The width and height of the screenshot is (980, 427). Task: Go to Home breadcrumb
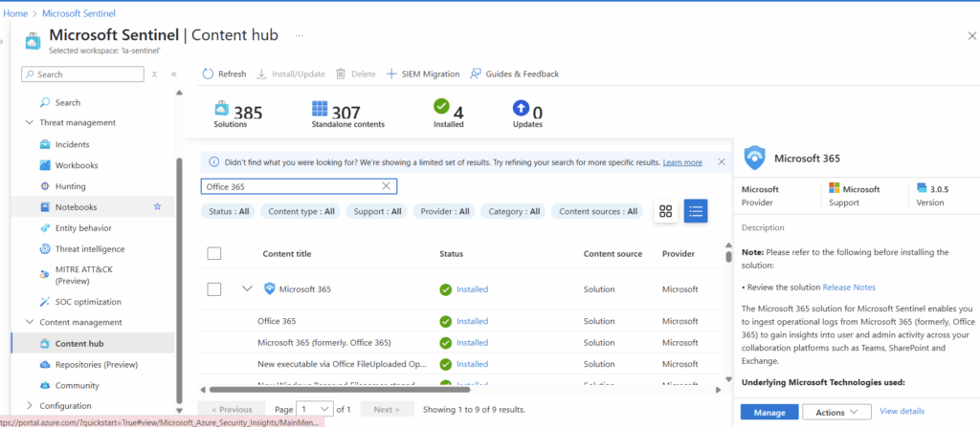click(x=15, y=13)
